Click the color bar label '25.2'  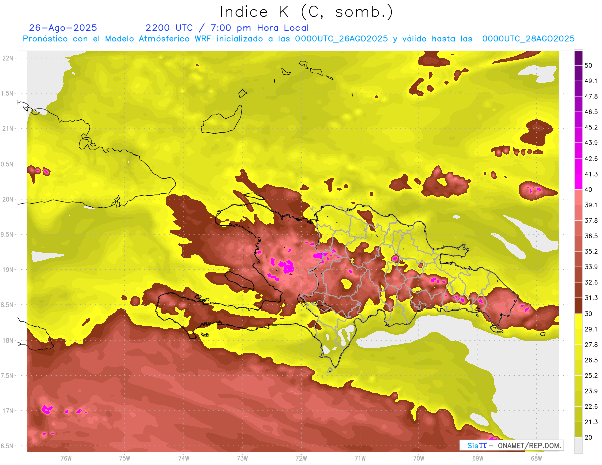[591, 376]
